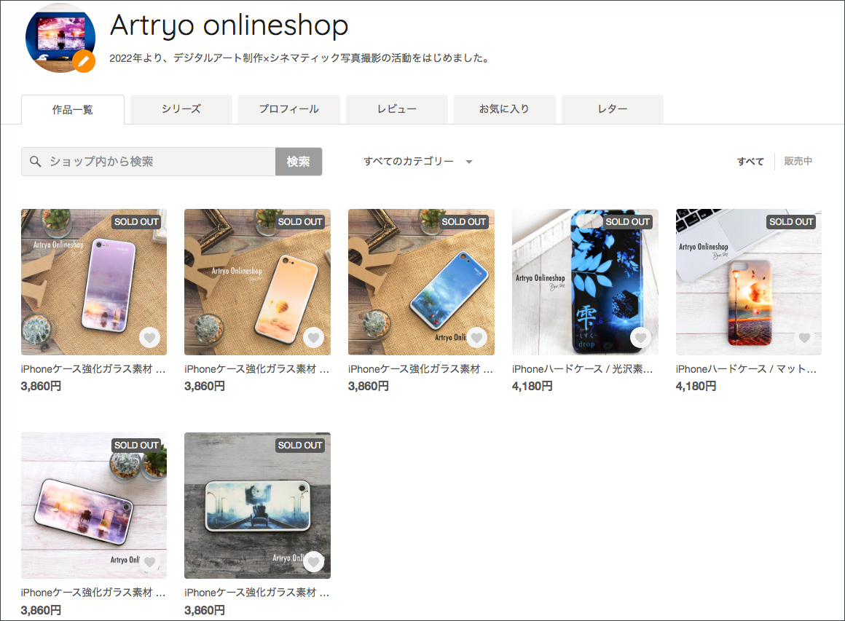This screenshot has height=621, width=845.
Task: Click heart on hot air balloon case
Action: click(313, 338)
